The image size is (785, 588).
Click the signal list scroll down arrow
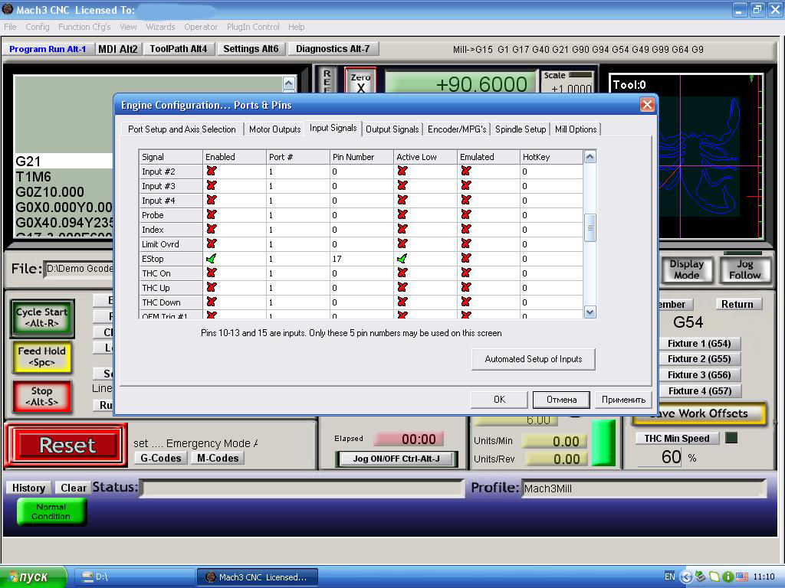tap(590, 312)
